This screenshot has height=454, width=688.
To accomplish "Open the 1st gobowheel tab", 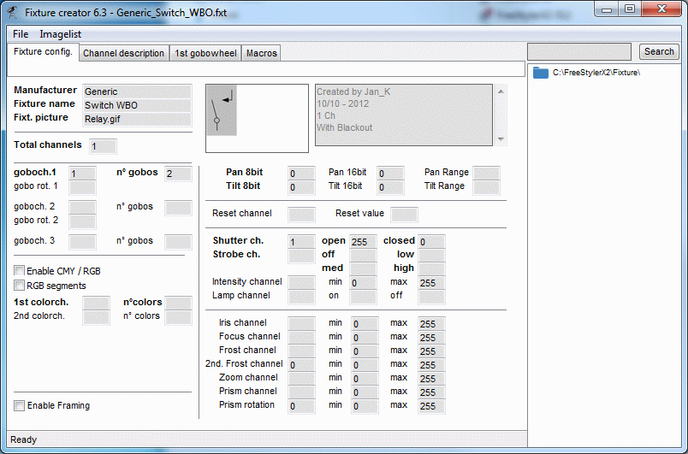I will 205,54.
